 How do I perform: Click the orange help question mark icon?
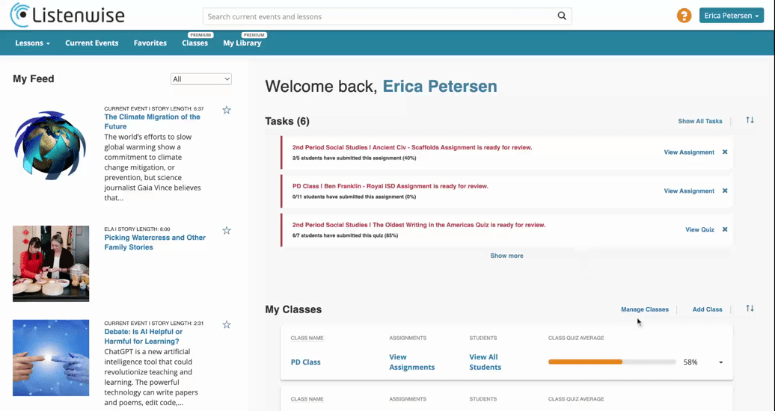coord(684,16)
